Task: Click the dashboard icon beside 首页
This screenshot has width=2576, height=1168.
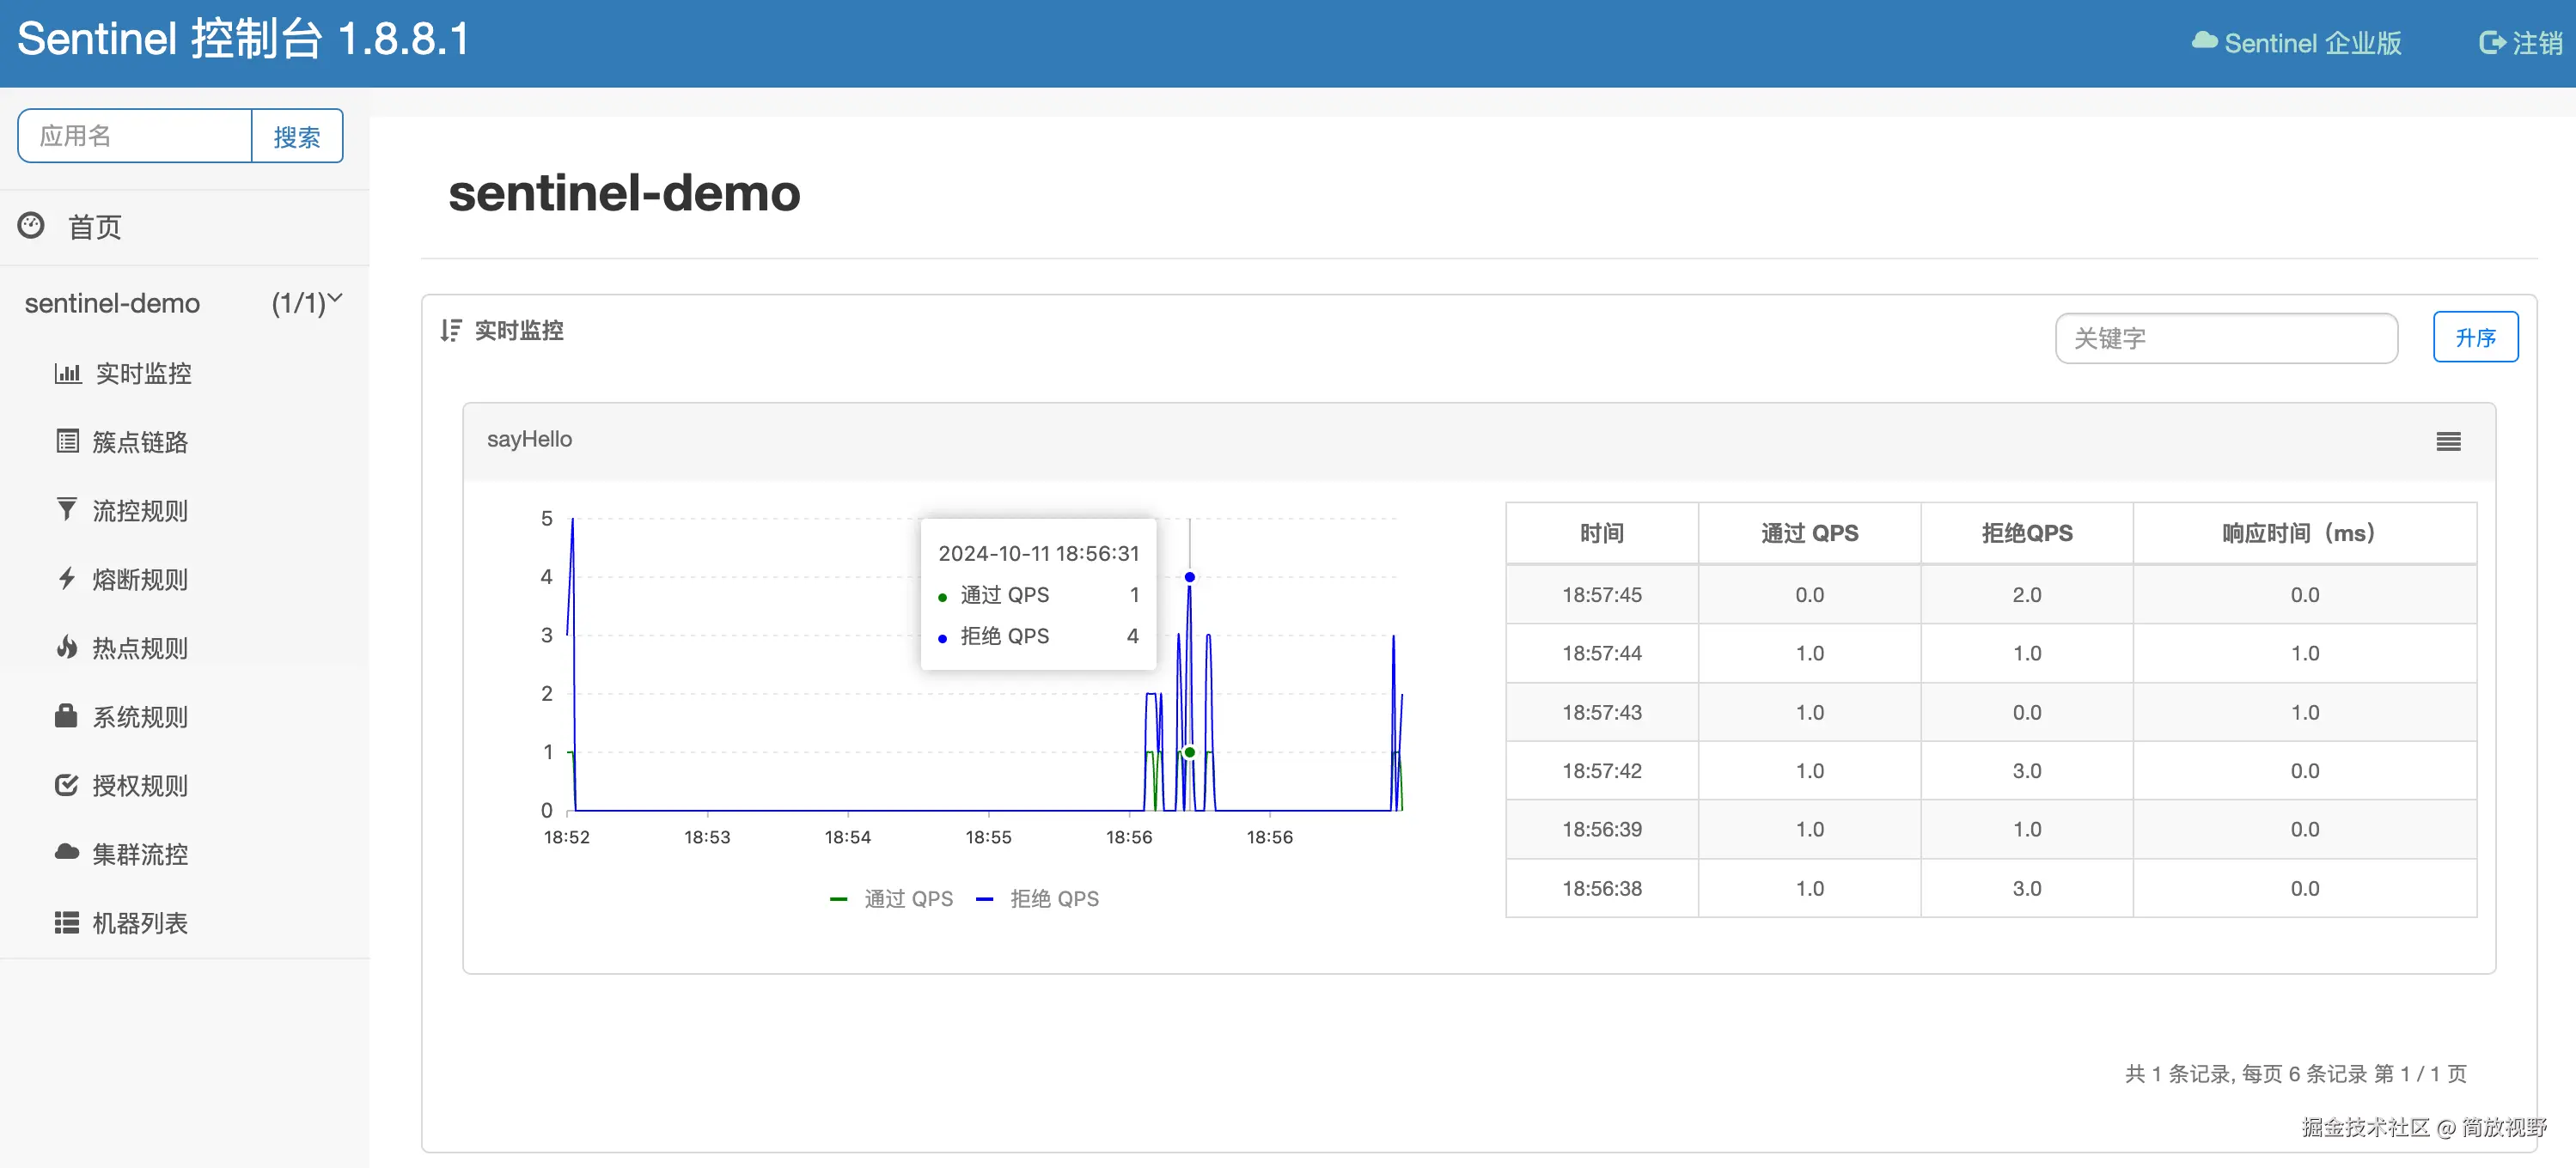Action: (x=31, y=226)
